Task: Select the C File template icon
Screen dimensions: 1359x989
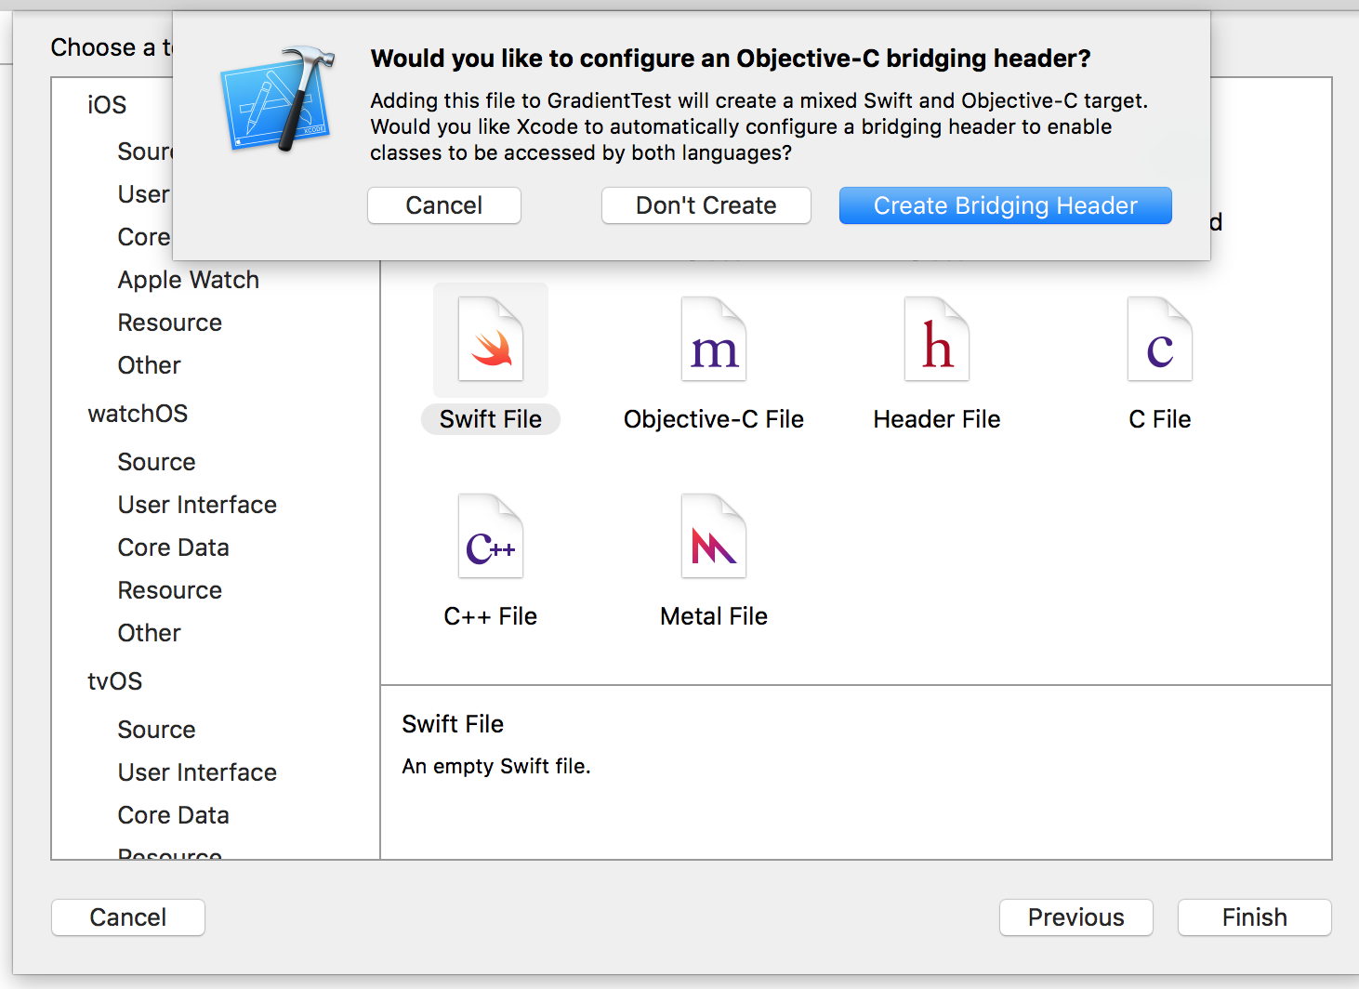Action: pyautogui.click(x=1159, y=340)
